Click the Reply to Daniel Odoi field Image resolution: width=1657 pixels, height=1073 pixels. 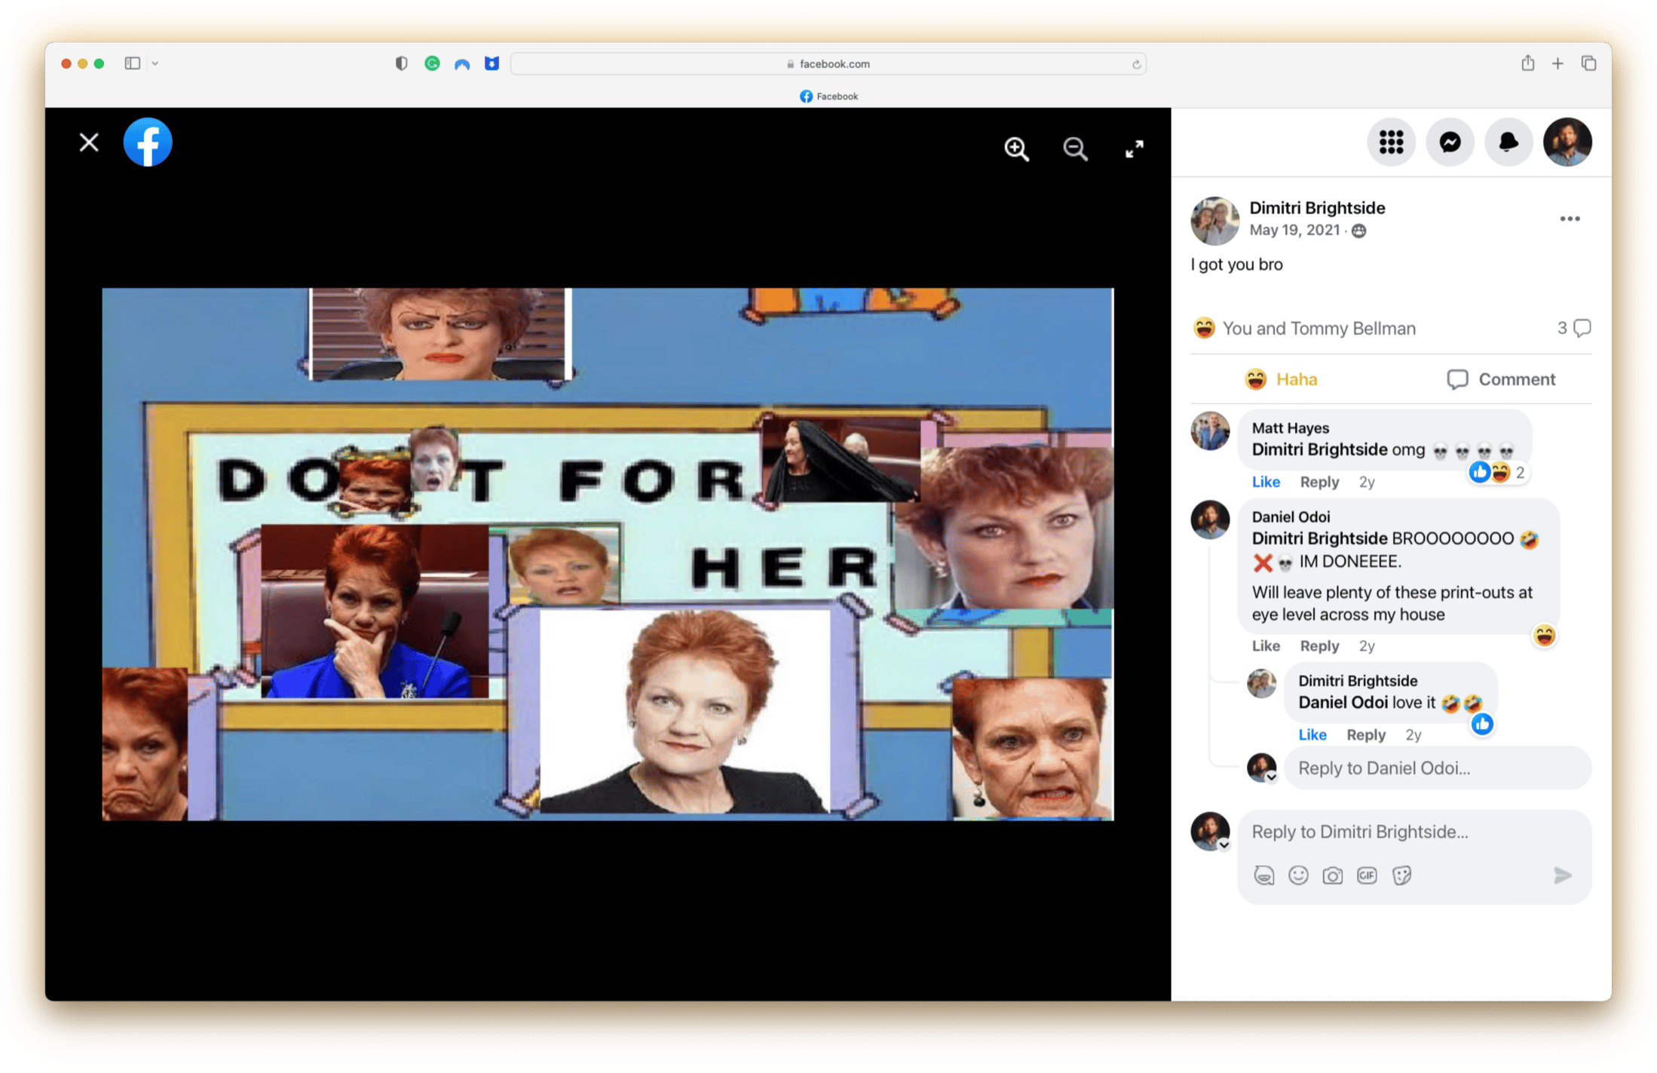tap(1438, 768)
